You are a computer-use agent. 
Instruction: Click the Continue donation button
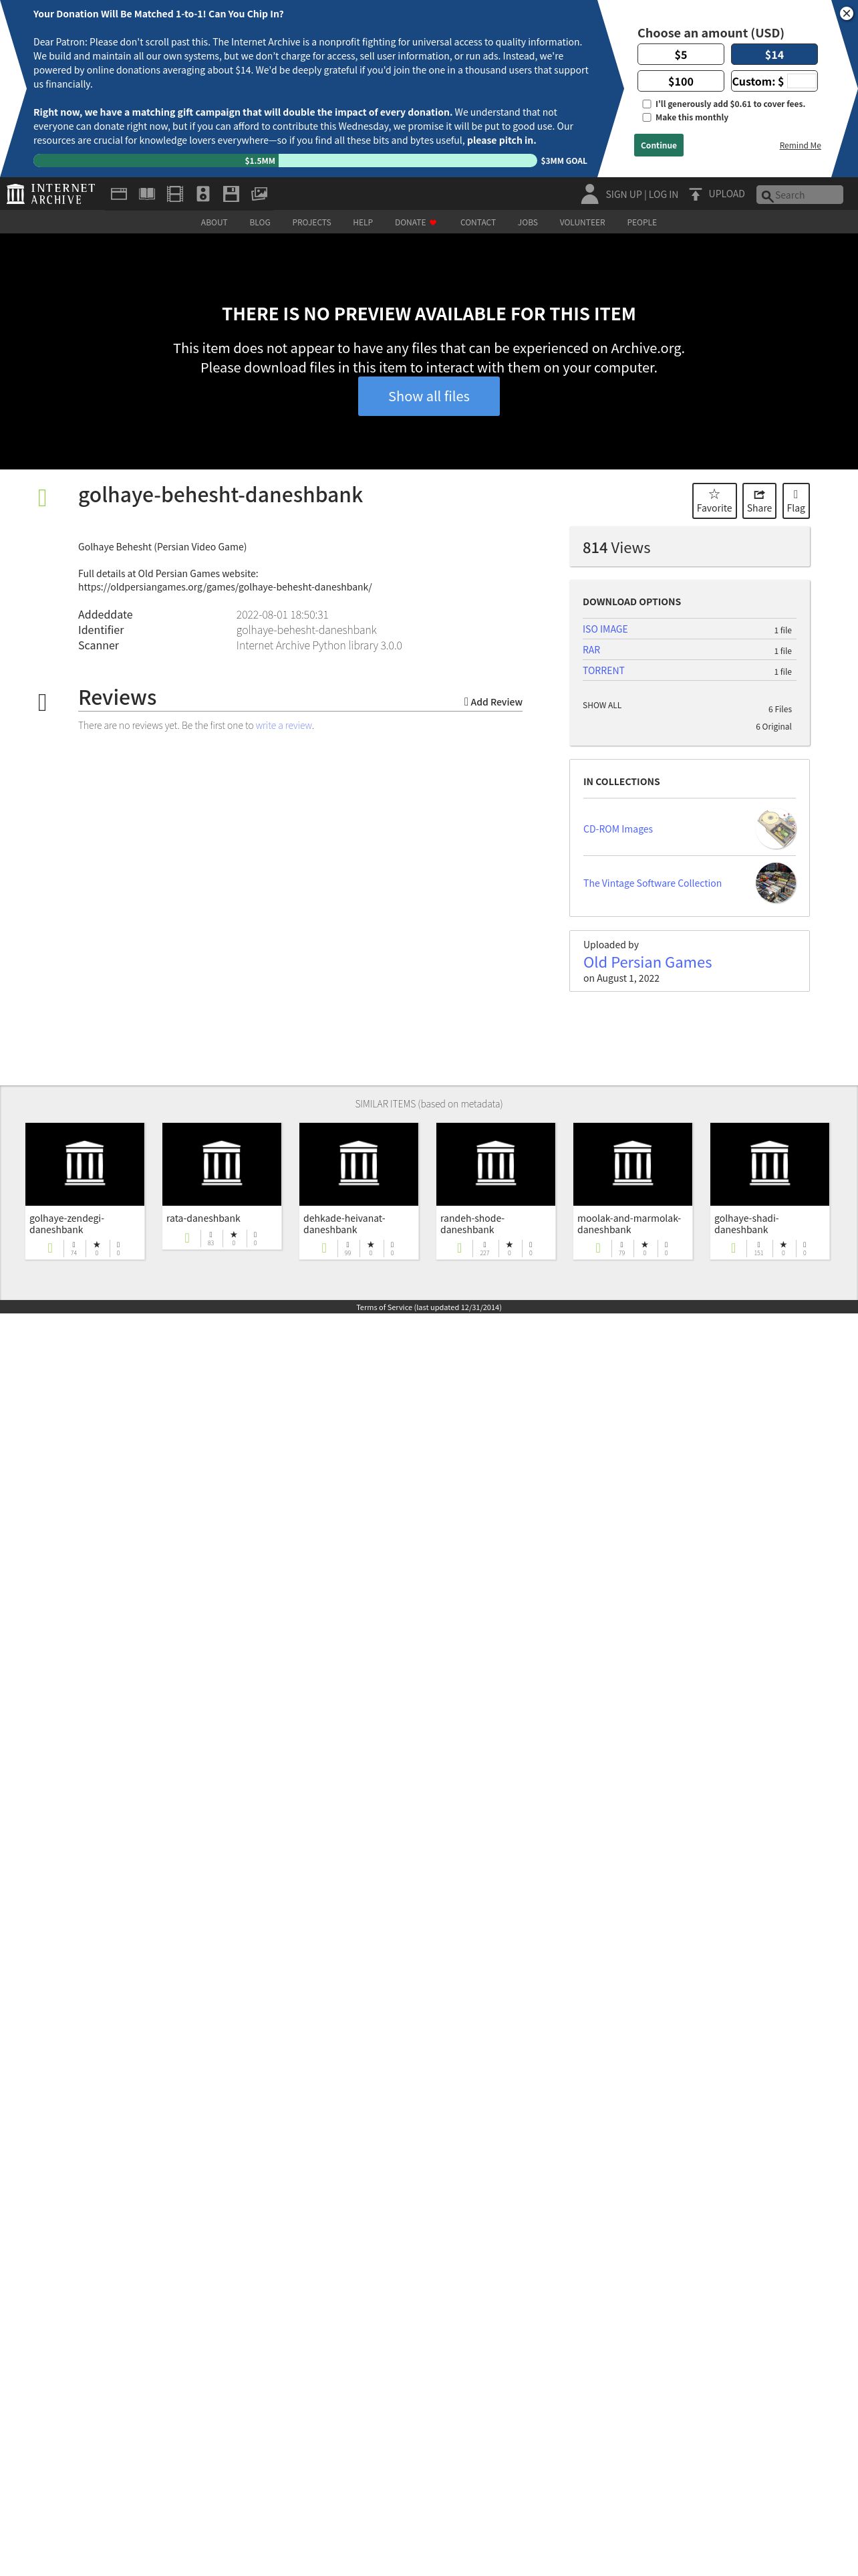658,145
